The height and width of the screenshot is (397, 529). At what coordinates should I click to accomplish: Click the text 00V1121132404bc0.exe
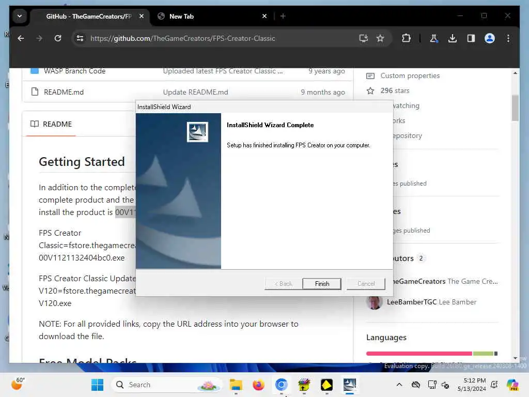(82, 257)
